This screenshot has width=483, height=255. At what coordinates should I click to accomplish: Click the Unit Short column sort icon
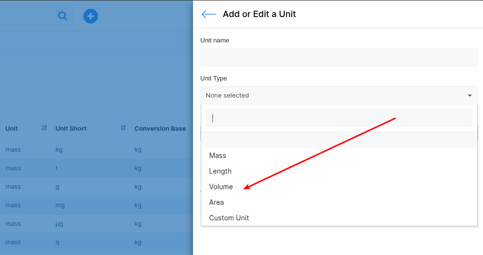click(x=123, y=128)
